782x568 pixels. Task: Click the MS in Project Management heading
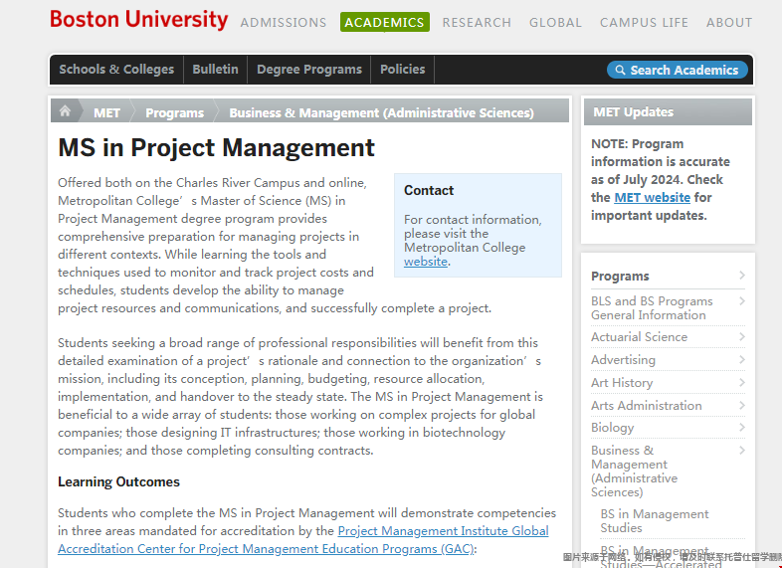pyautogui.click(x=216, y=147)
